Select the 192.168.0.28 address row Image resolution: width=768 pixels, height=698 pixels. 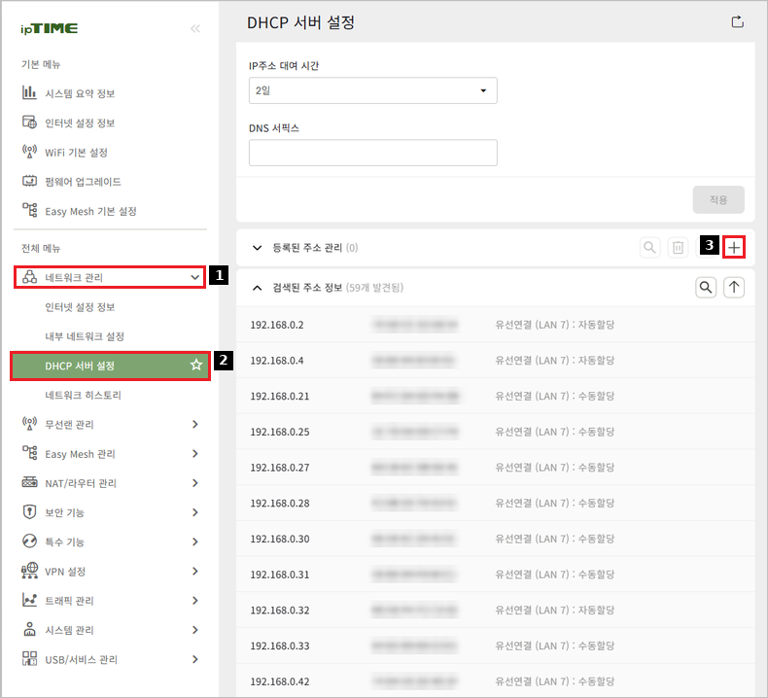495,503
